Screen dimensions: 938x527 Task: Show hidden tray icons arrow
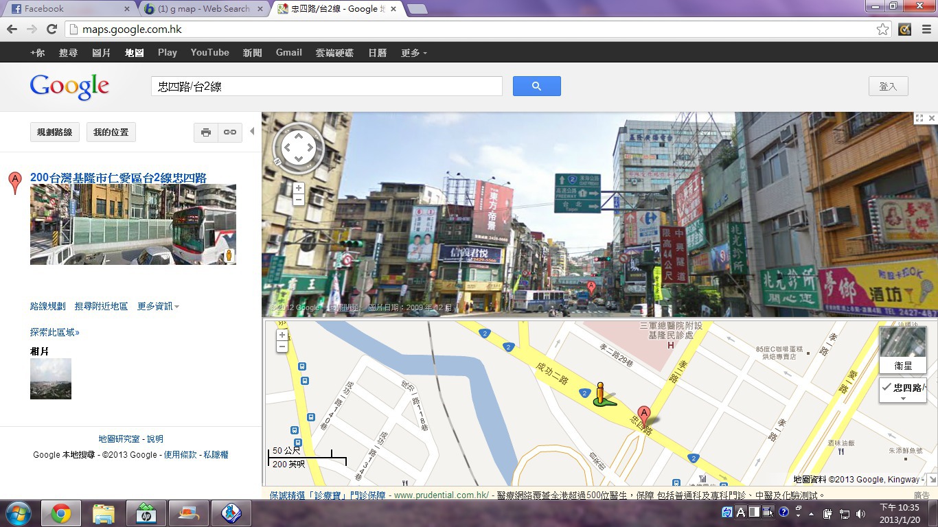coord(811,513)
